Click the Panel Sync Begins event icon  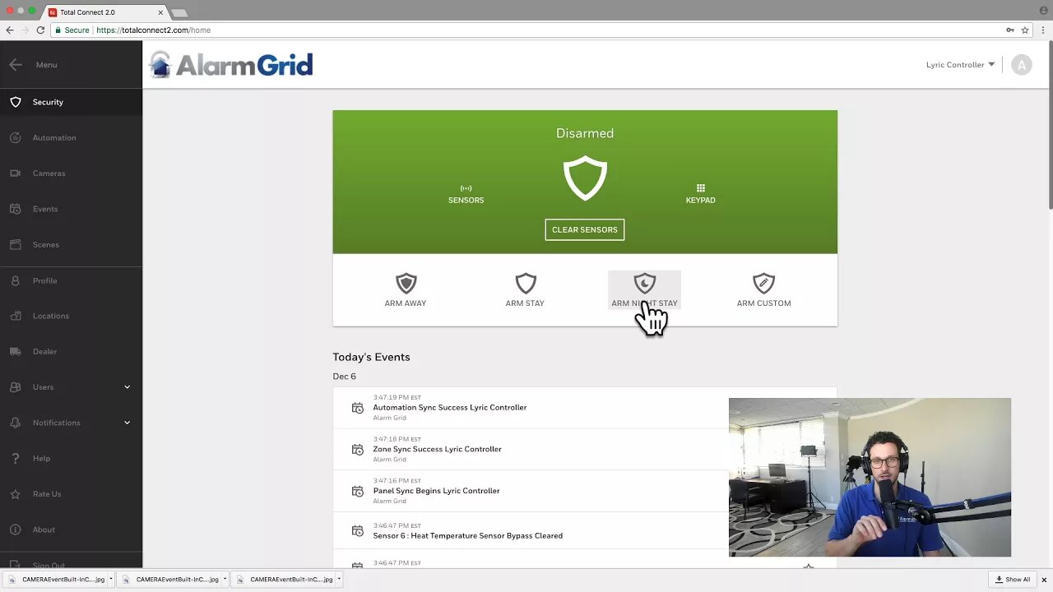click(357, 492)
